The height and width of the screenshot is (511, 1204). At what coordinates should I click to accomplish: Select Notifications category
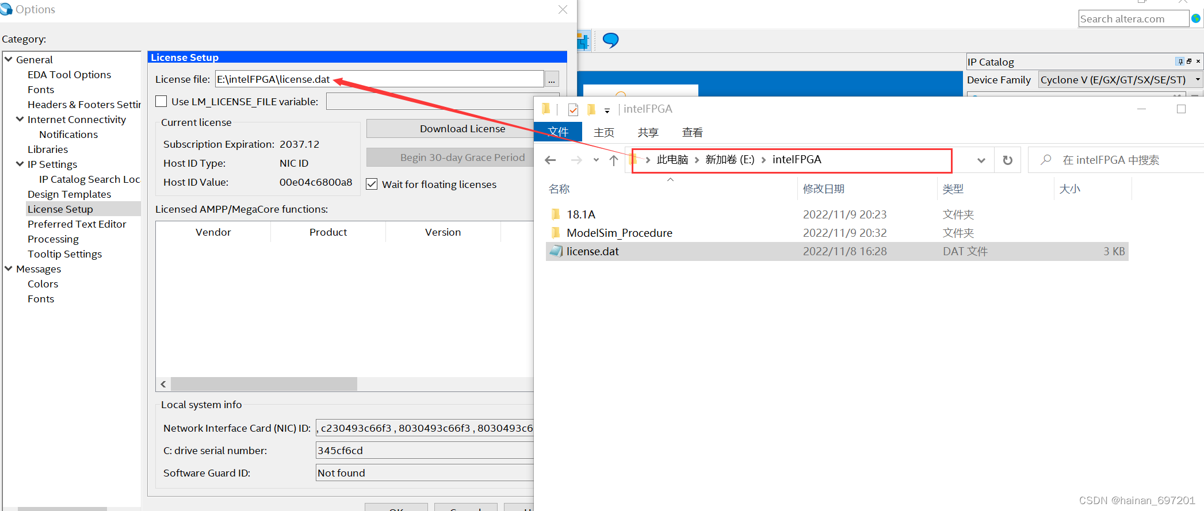pyautogui.click(x=68, y=135)
